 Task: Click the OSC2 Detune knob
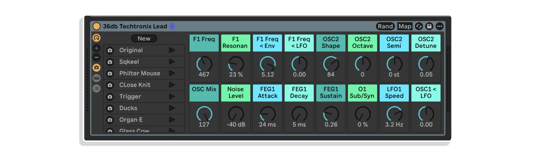(x=426, y=64)
